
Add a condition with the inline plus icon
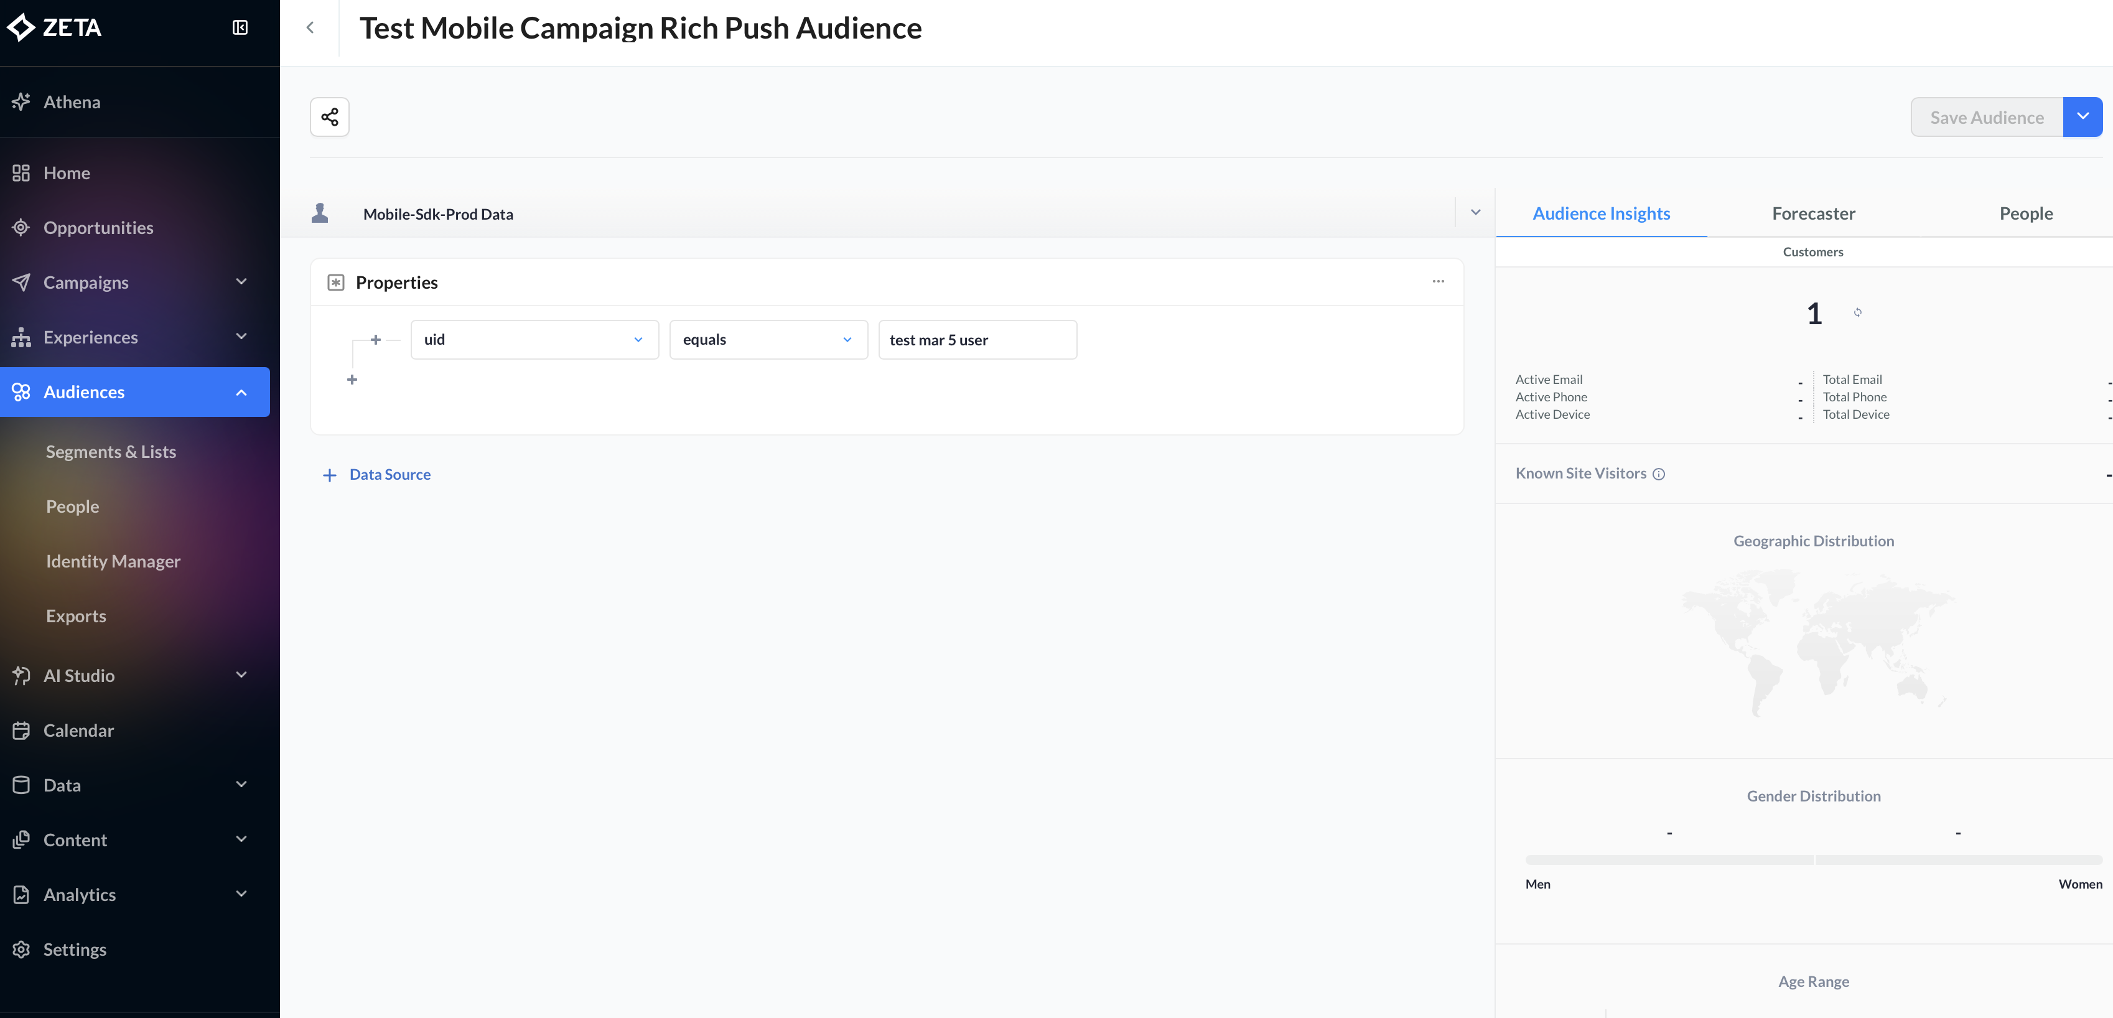[376, 340]
